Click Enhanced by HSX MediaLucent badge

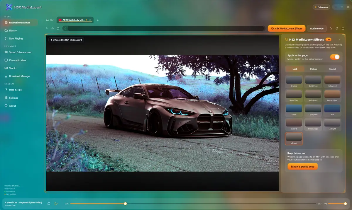point(66,40)
